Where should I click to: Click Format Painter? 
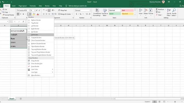pyautogui.click(x=8, y=15)
